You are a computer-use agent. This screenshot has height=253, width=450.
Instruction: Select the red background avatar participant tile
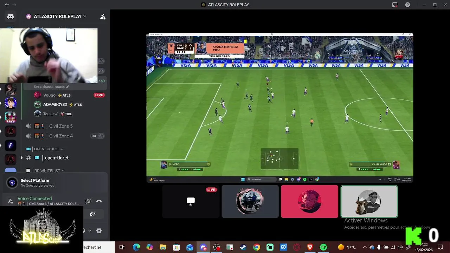coord(309,202)
